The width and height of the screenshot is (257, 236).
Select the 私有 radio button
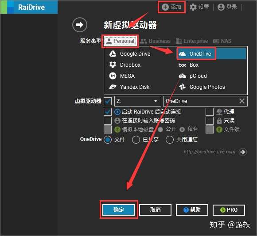[182, 129]
